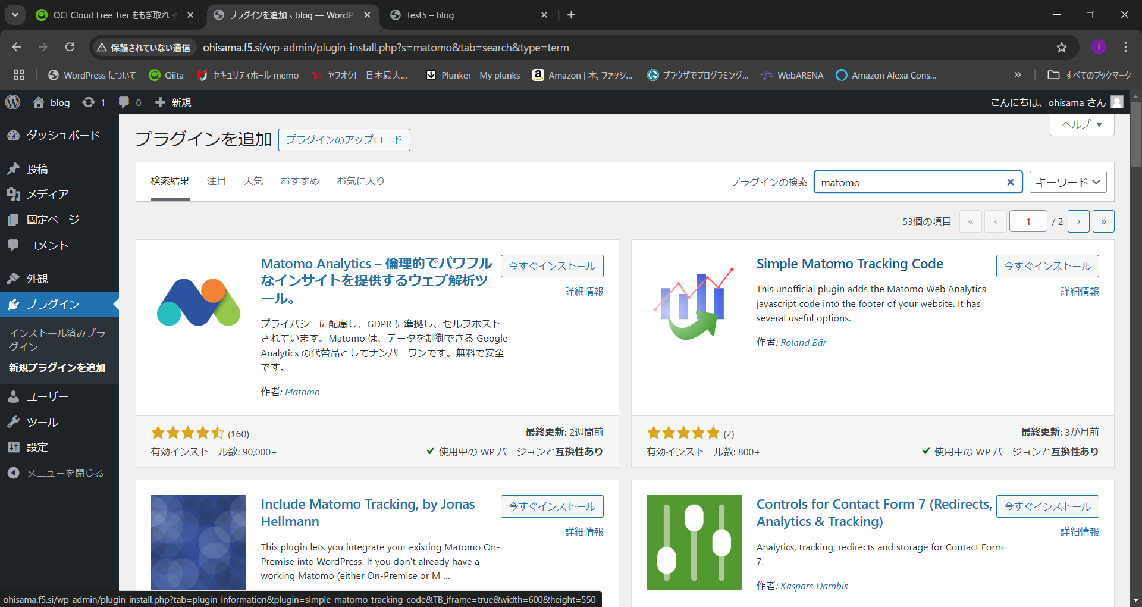Jump to the last results page
Viewport: 1142px width, 607px height.
(1103, 221)
